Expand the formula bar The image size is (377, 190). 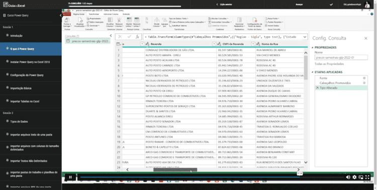[x=305, y=37]
